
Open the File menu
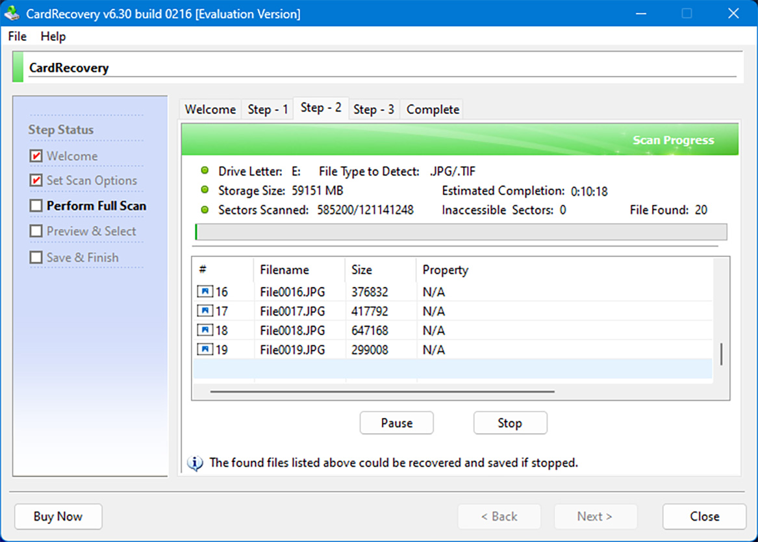point(18,36)
